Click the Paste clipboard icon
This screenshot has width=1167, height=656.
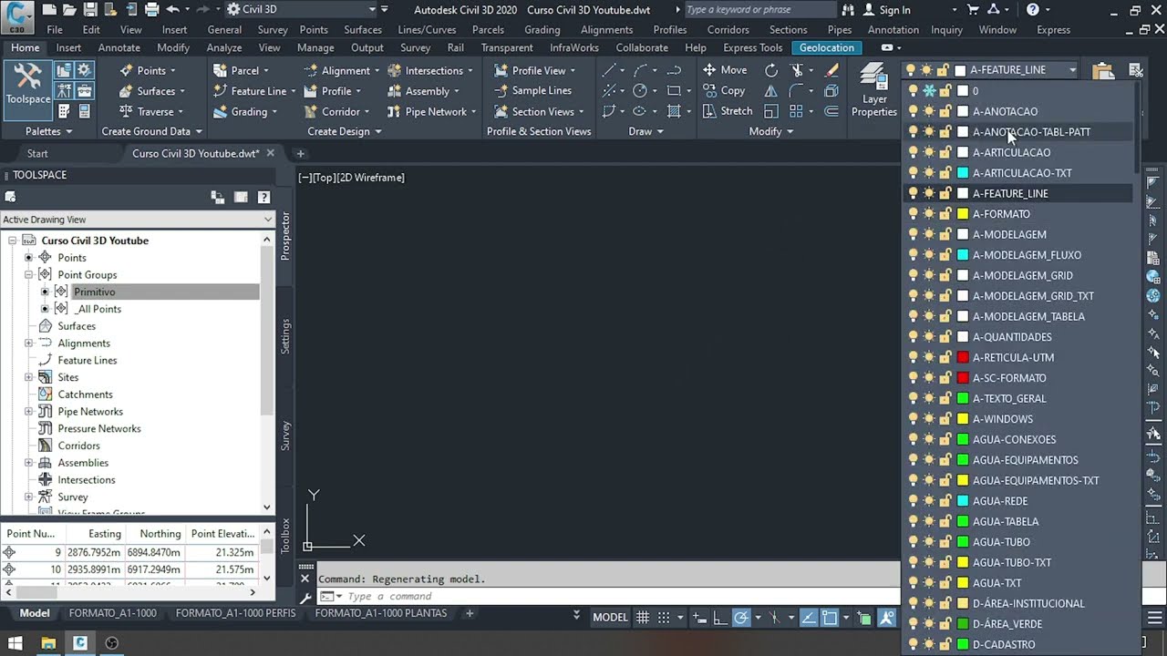click(x=1103, y=70)
